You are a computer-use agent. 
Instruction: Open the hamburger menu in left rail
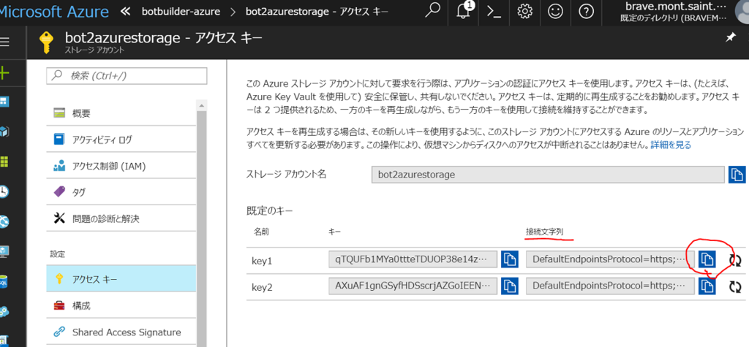click(5, 42)
